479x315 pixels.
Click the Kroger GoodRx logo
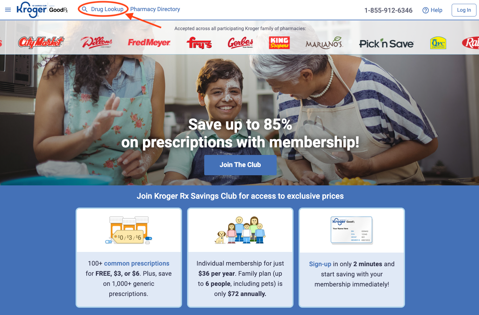coord(42,10)
